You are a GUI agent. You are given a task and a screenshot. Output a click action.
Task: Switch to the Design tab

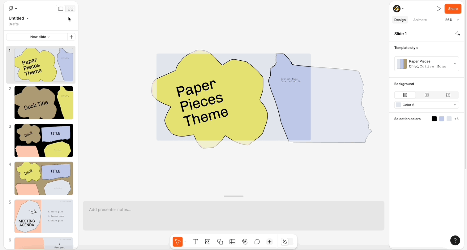click(400, 20)
